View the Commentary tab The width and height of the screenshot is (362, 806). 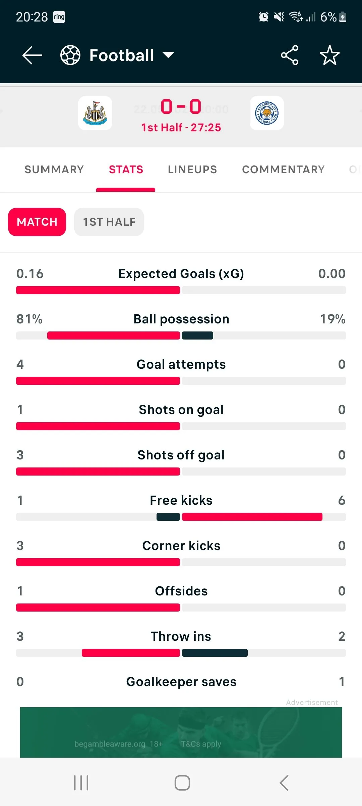[284, 170]
